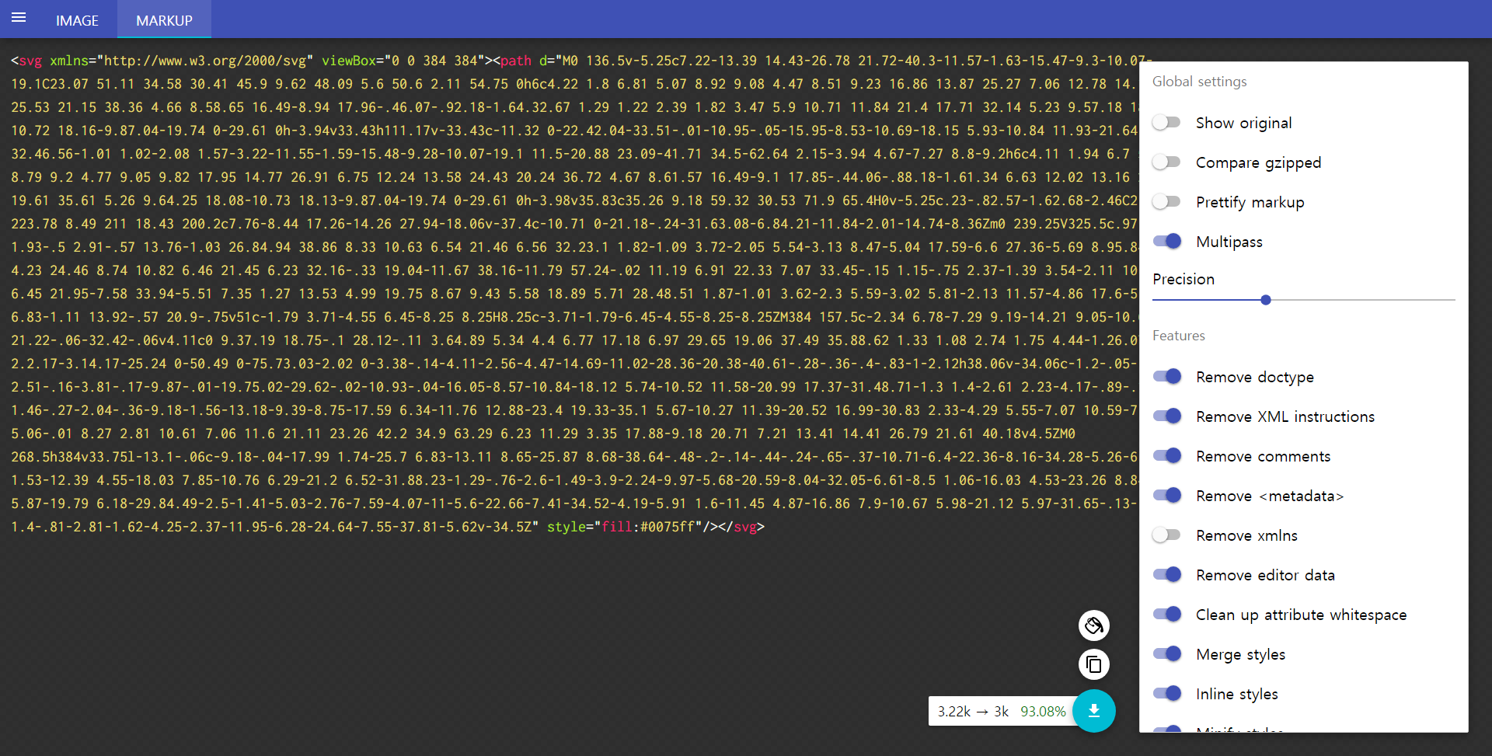Switch to the IMAGE tab

click(x=77, y=20)
